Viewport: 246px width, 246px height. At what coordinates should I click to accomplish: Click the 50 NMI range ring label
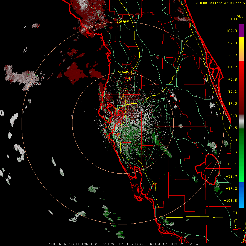(123, 72)
